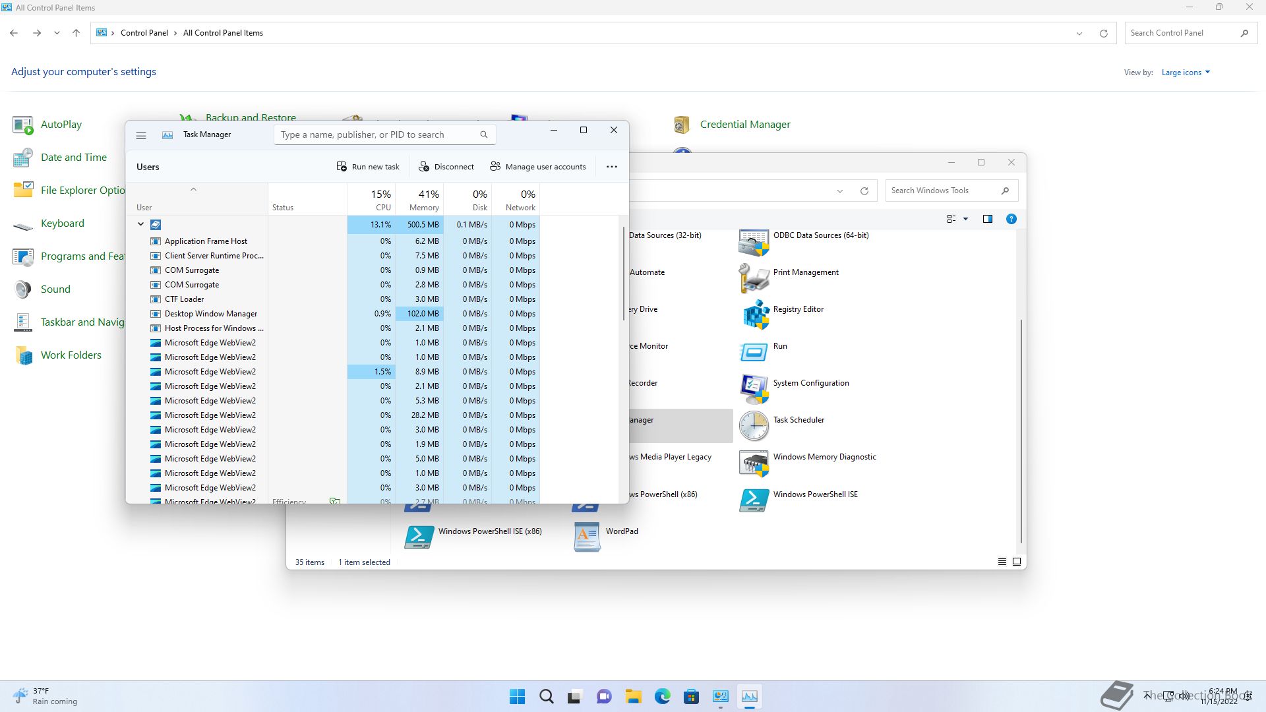Toggle the Windows Tools preview pane
The image size is (1266, 712).
988,219
